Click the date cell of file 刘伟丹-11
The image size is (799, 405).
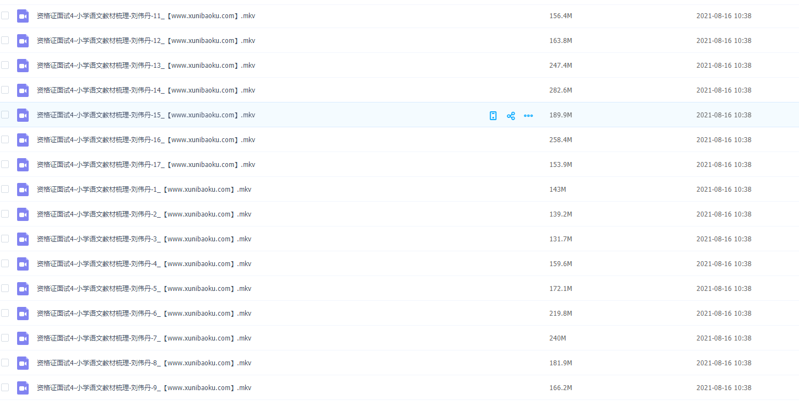[x=724, y=16]
